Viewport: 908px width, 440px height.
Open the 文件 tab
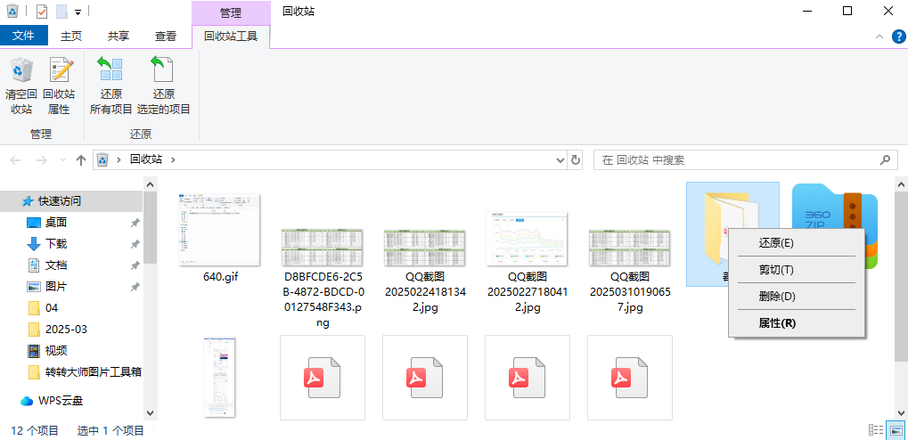pos(24,37)
